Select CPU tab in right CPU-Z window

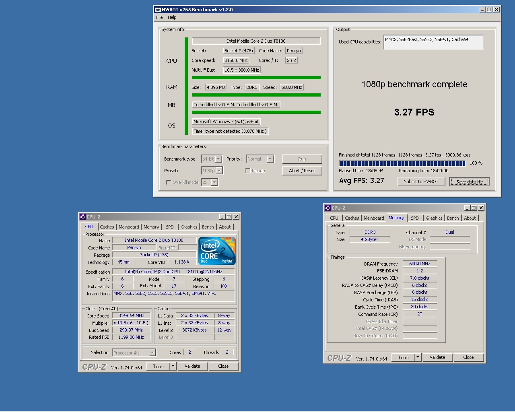click(334, 218)
